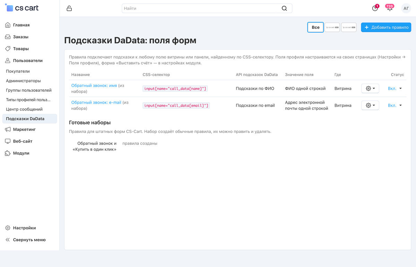Image resolution: width=416 pixels, height=267 pixels.
Task: Click the CS-Cart logo
Action: (x=21, y=8)
